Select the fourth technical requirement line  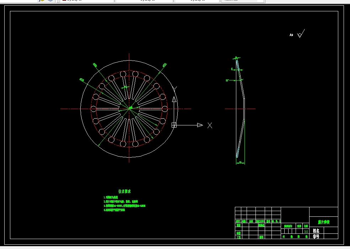coord(114,210)
